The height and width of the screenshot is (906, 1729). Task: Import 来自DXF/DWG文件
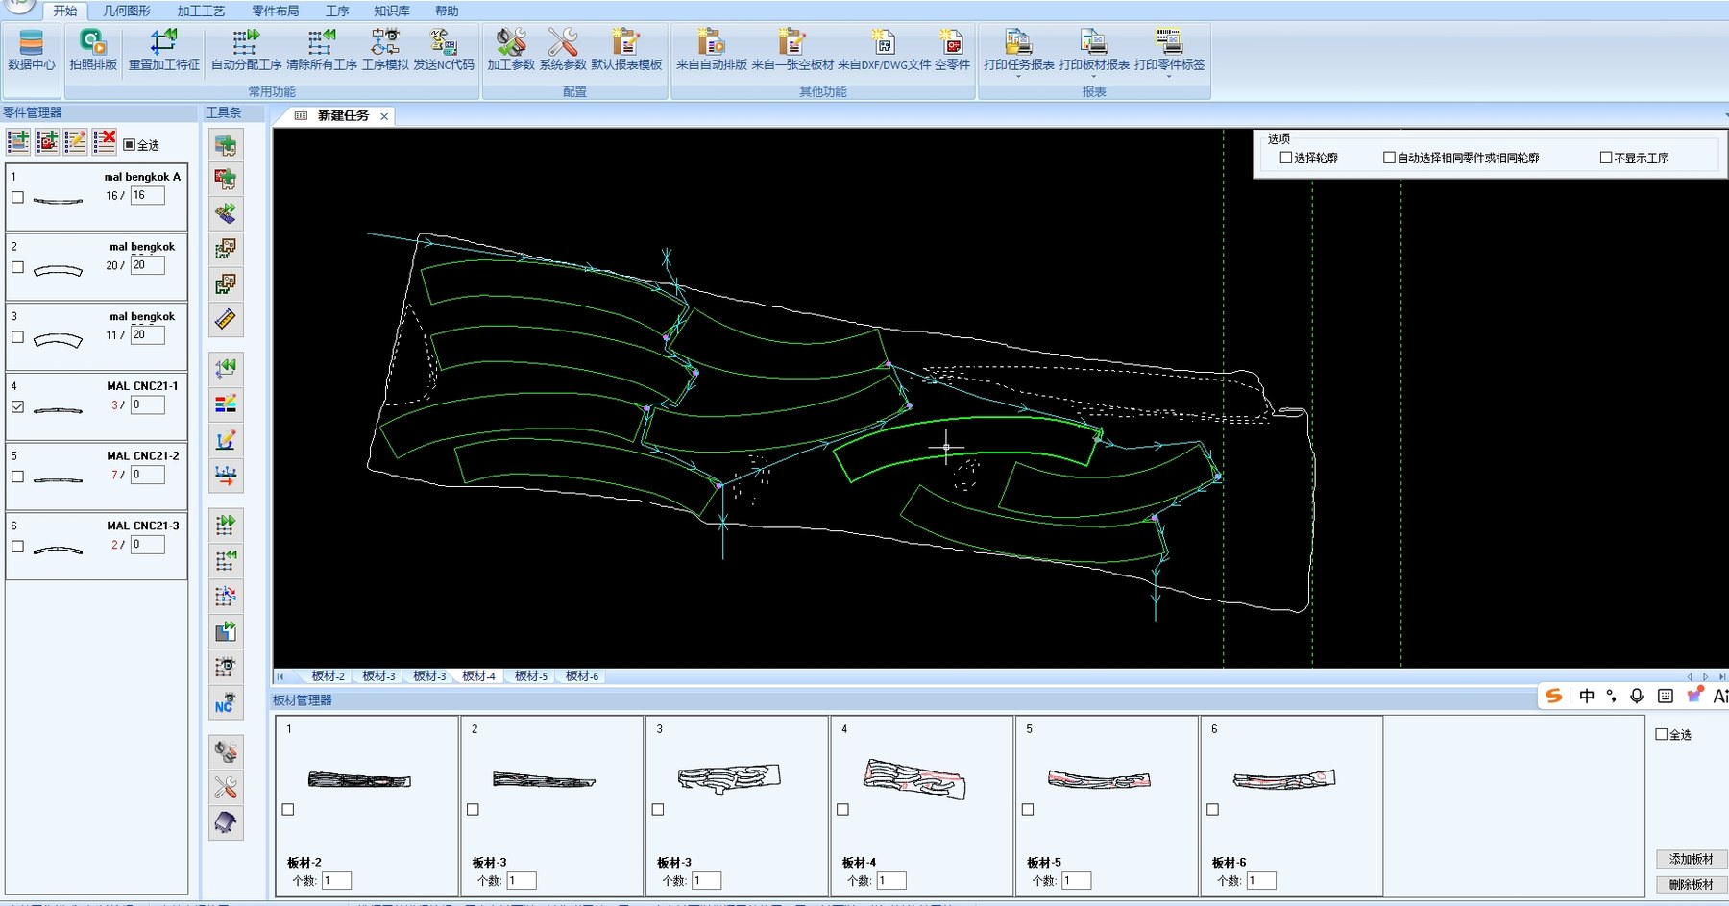[x=885, y=50]
